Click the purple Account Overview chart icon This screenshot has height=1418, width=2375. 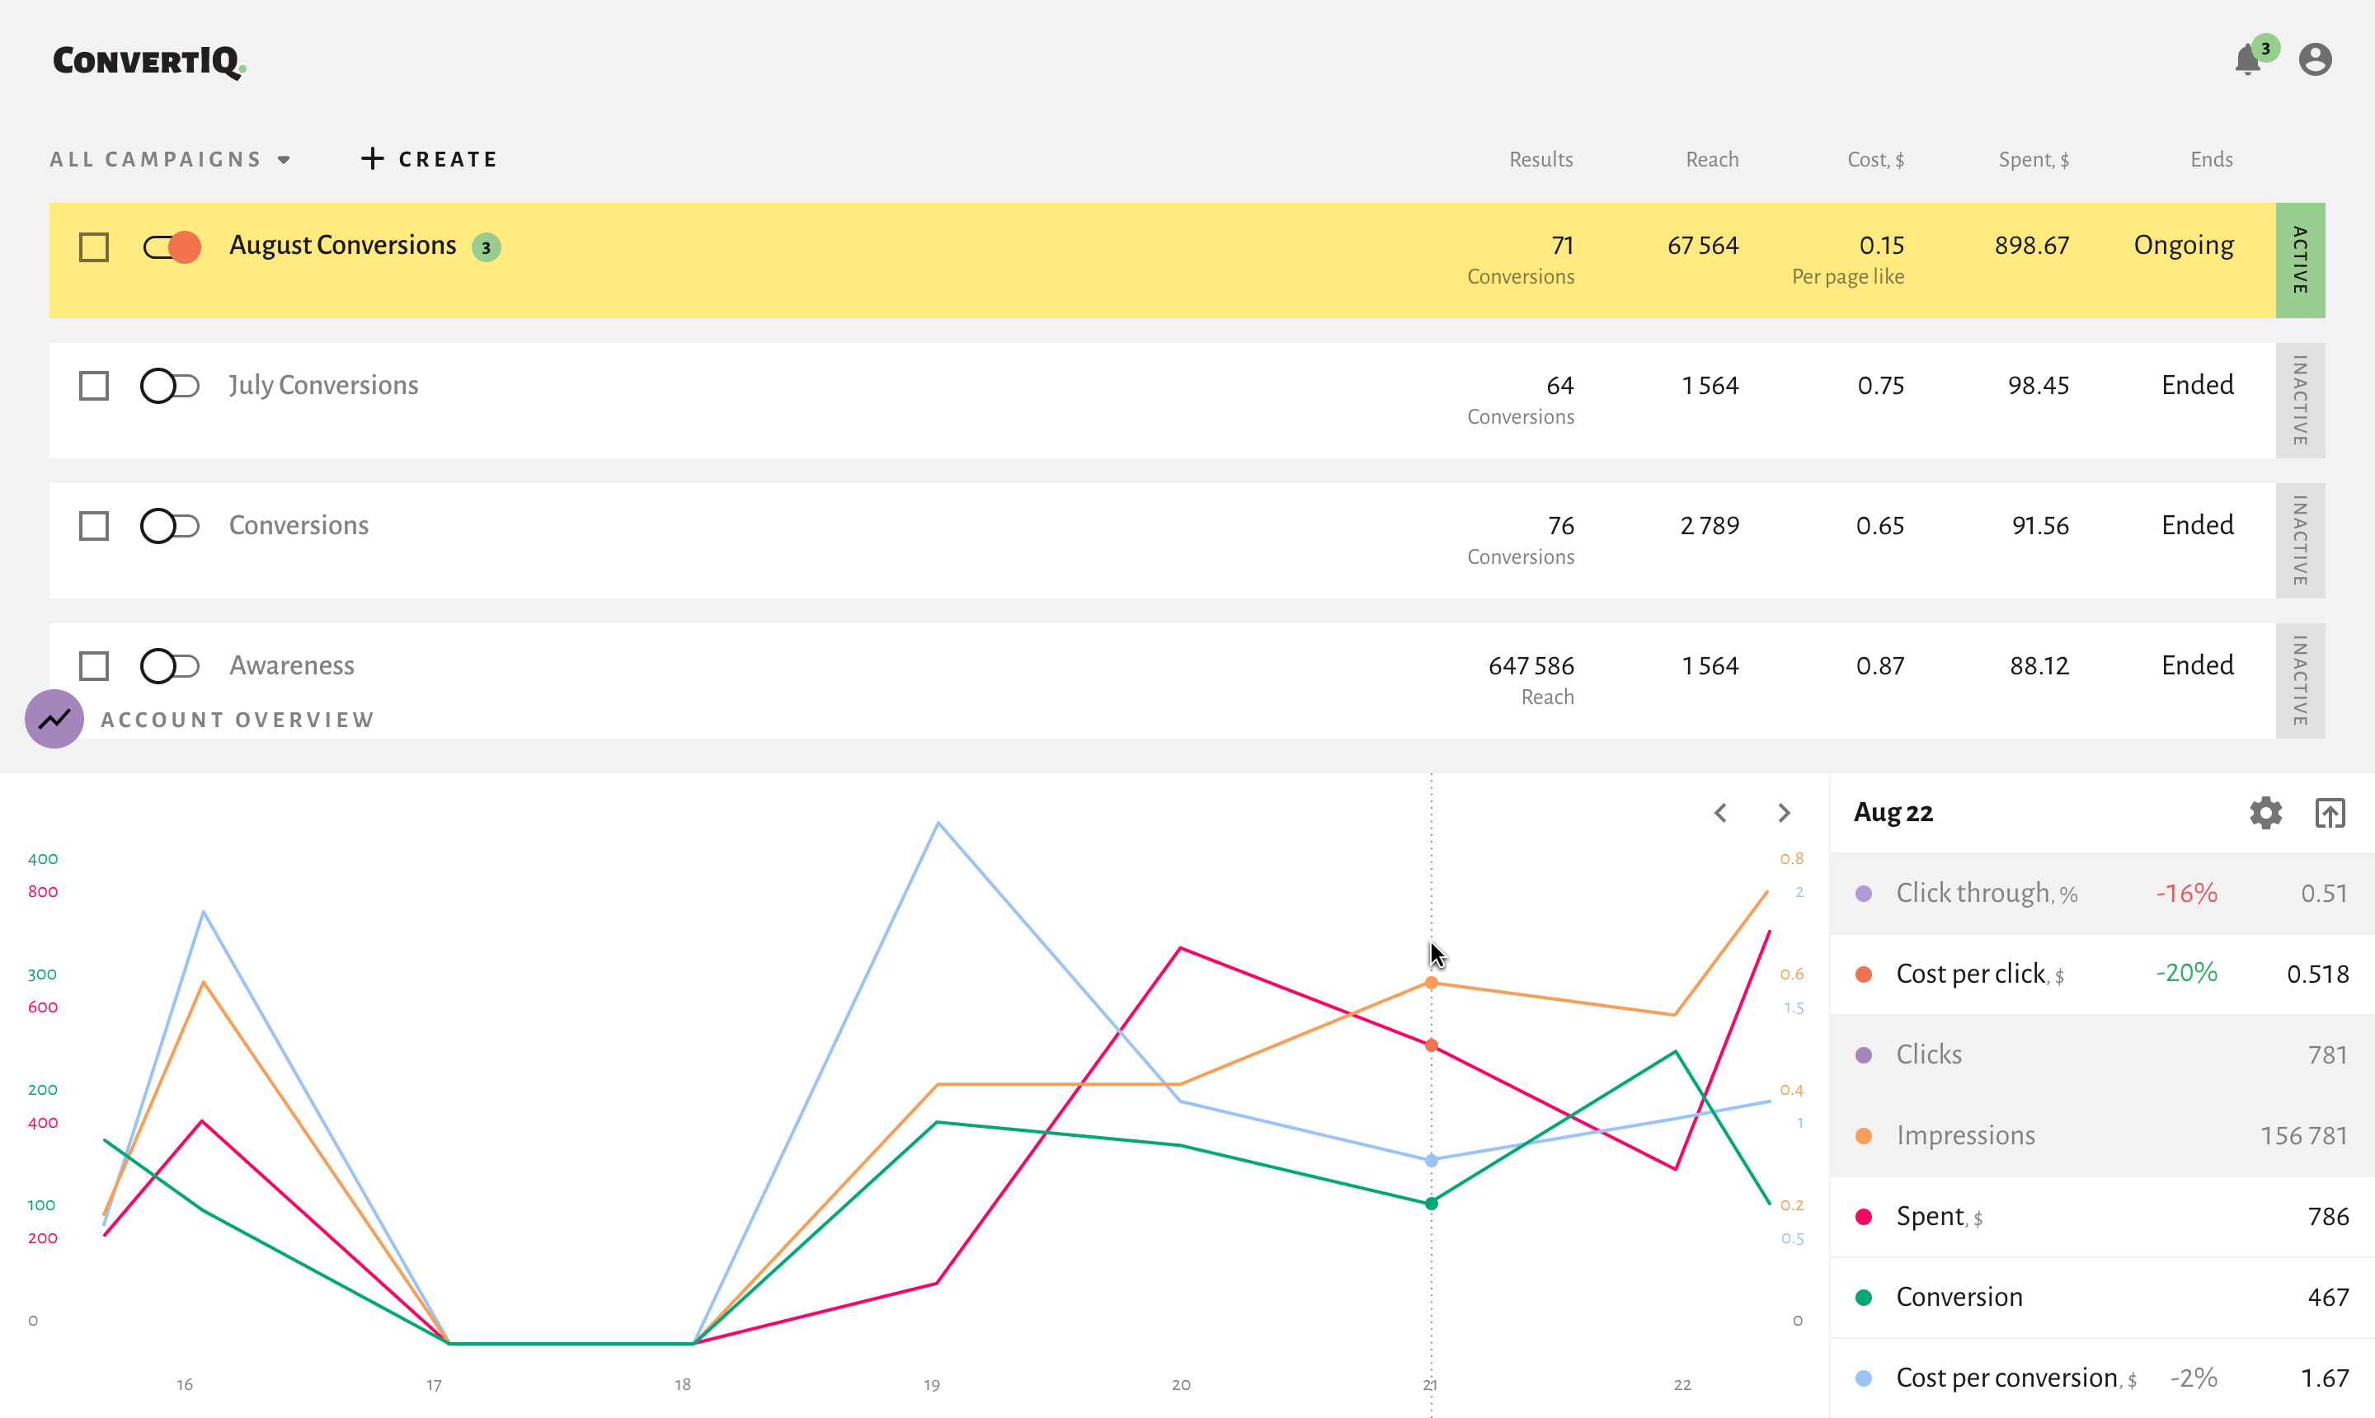click(54, 719)
